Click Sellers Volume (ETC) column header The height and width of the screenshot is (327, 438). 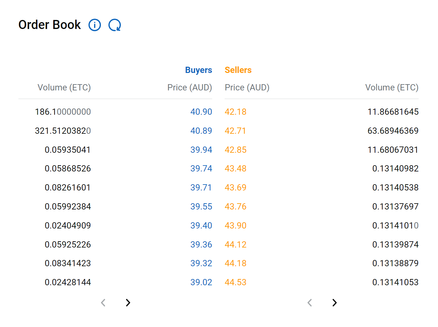point(392,88)
